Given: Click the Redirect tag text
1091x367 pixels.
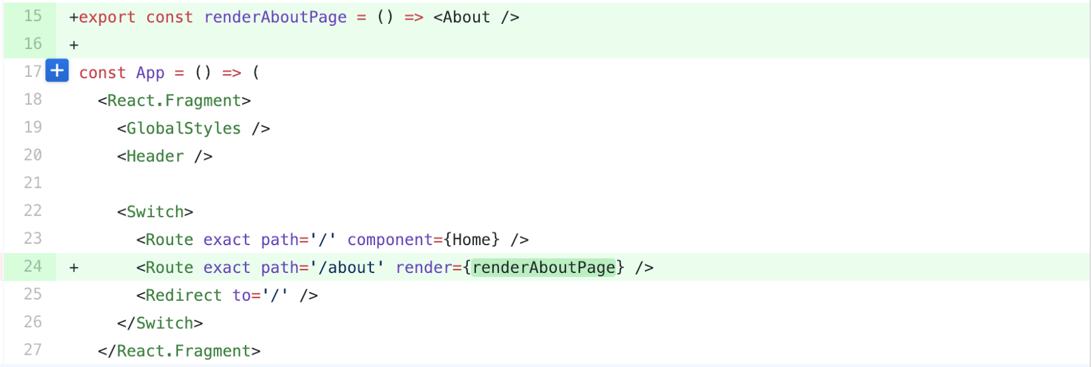Looking at the screenshot, I should point(183,296).
